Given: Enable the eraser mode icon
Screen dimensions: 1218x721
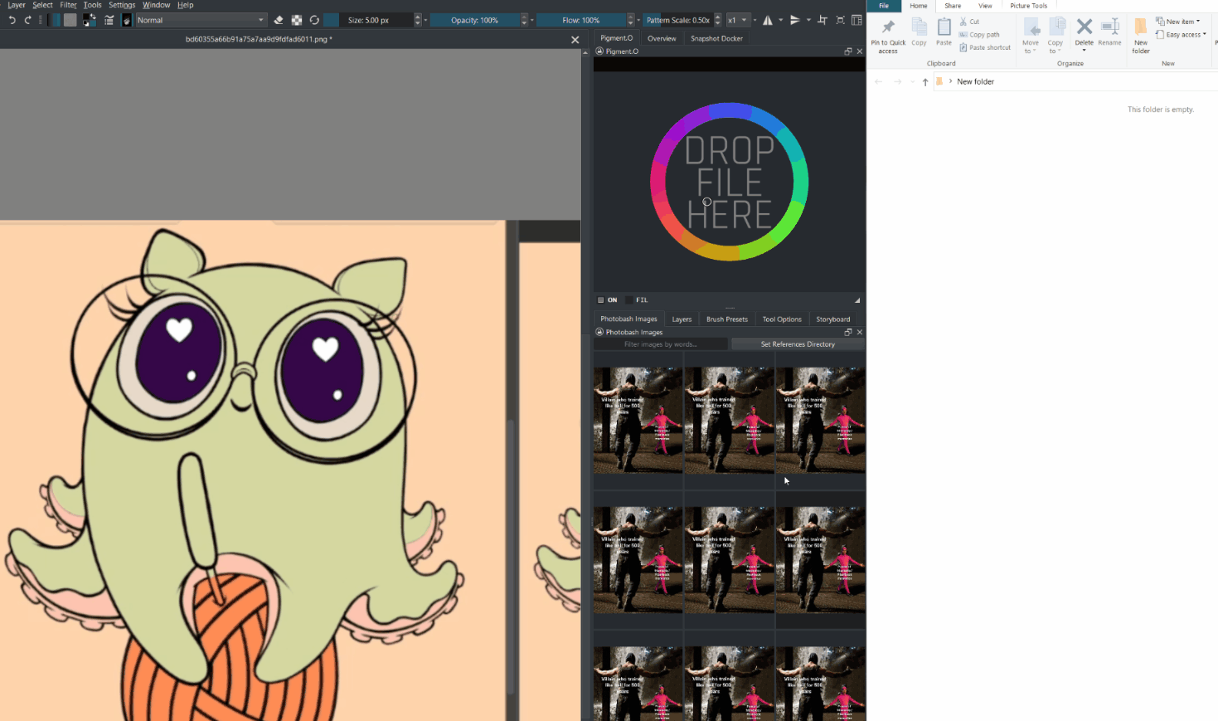Looking at the screenshot, I should tap(279, 20).
